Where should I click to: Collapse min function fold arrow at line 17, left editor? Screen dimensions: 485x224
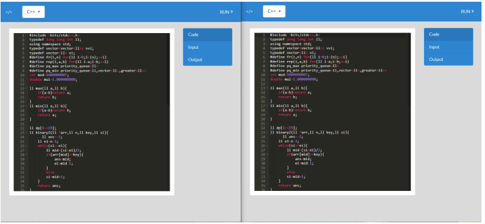27,106
